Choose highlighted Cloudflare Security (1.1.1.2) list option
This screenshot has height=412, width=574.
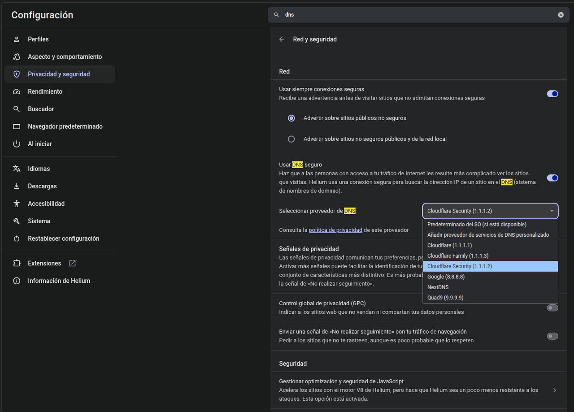click(x=490, y=266)
